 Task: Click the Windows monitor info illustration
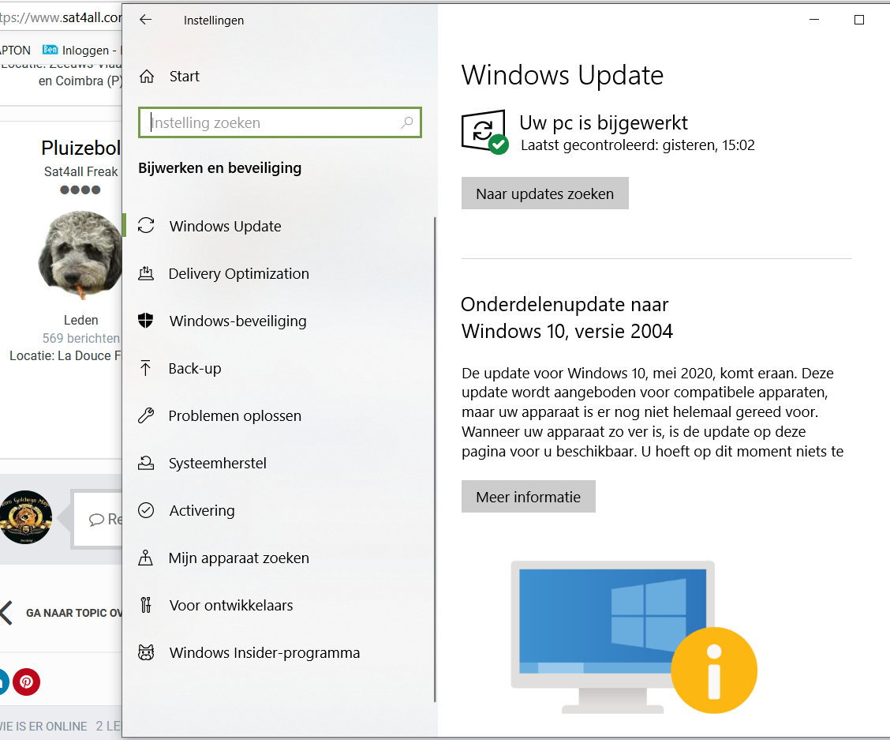634,637
